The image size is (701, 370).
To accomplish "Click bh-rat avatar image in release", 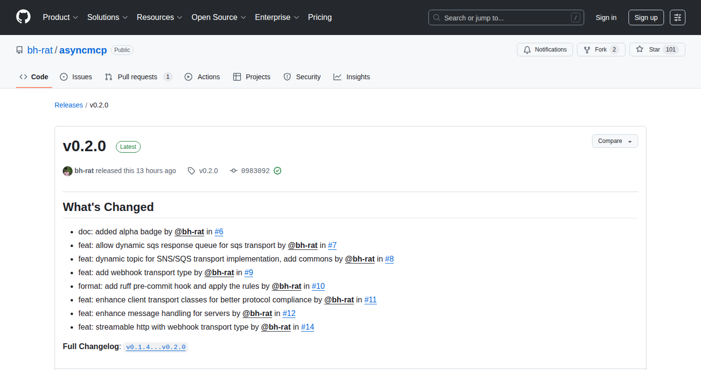I will pyautogui.click(x=68, y=171).
